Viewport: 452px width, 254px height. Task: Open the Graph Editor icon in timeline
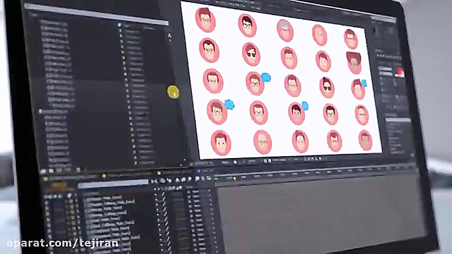[209, 179]
